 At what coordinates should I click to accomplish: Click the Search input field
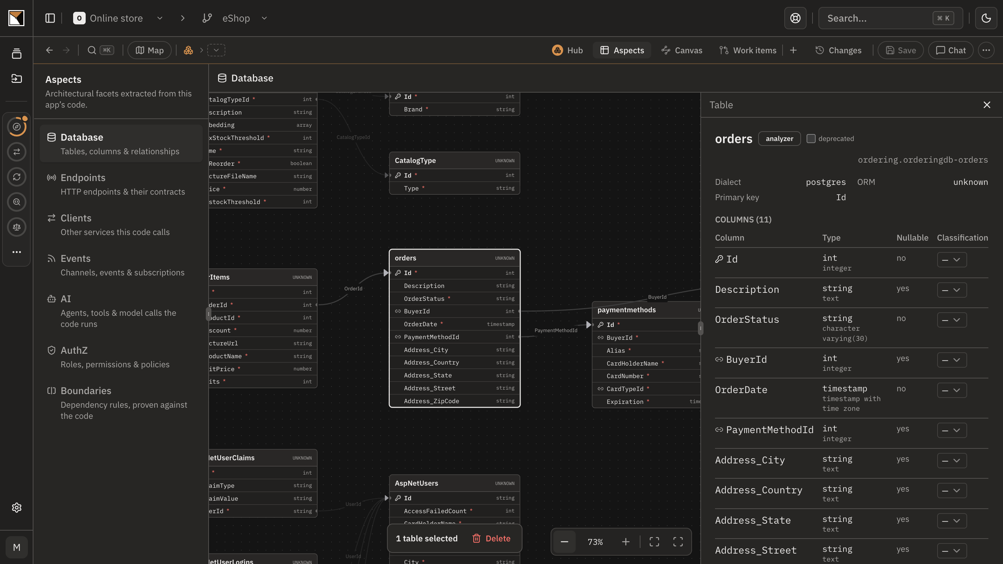click(891, 18)
